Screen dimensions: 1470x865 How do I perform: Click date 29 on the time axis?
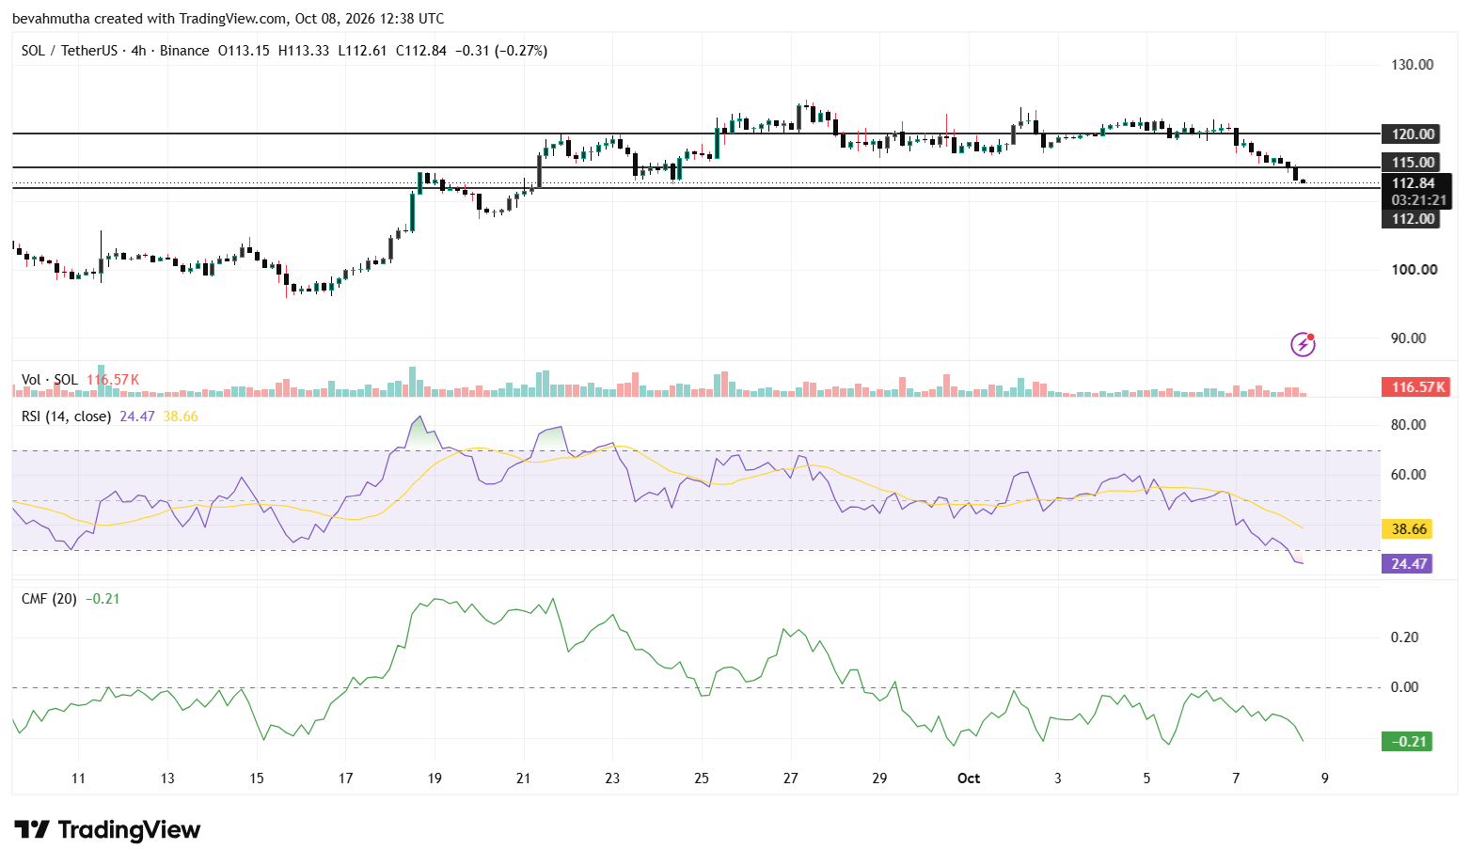tap(879, 778)
